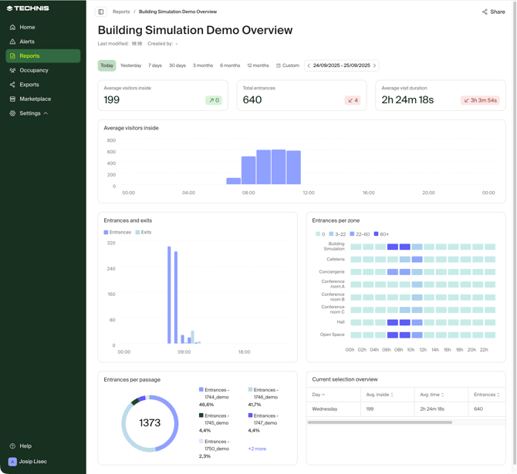Open the Marketplace page

click(35, 99)
